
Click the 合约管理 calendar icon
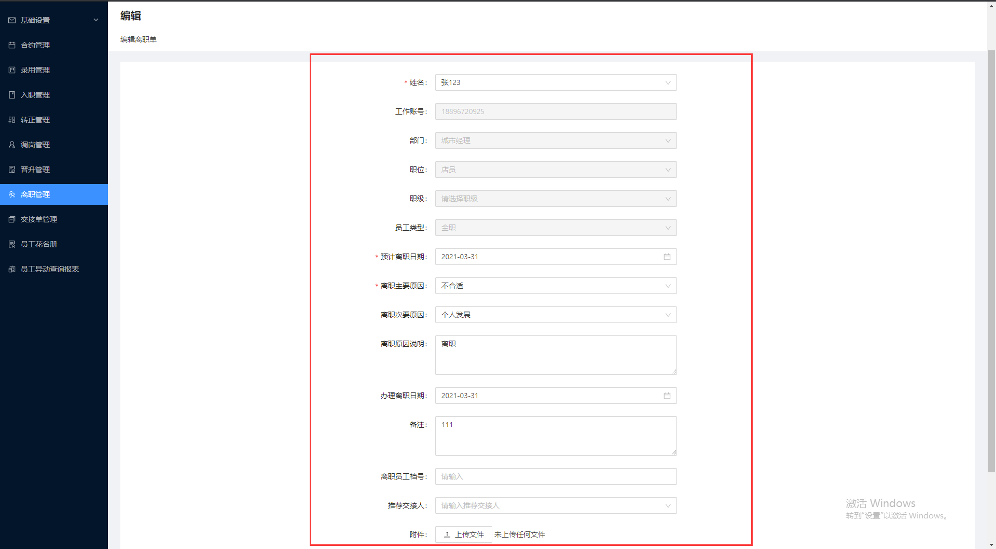tap(12, 45)
